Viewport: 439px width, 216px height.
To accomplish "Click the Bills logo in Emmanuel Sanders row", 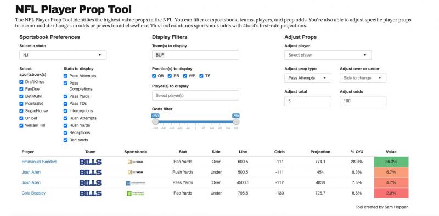I will pyautogui.click(x=91, y=162).
